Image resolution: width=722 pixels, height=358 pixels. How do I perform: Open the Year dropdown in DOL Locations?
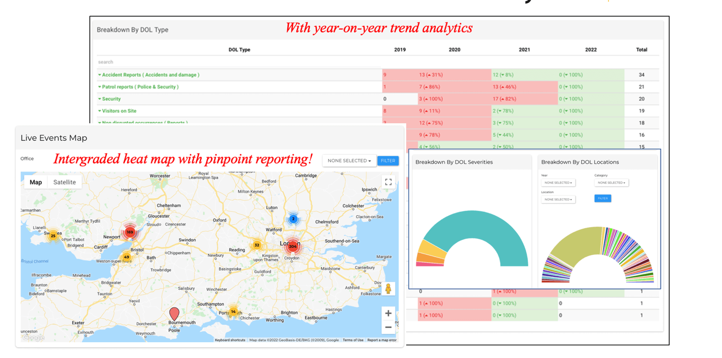[x=558, y=183]
